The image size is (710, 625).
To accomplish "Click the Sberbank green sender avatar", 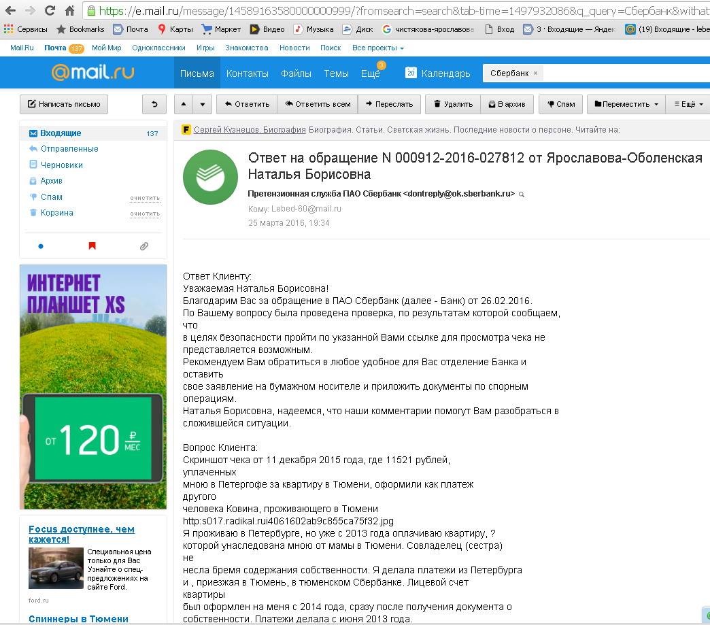I will 210,177.
